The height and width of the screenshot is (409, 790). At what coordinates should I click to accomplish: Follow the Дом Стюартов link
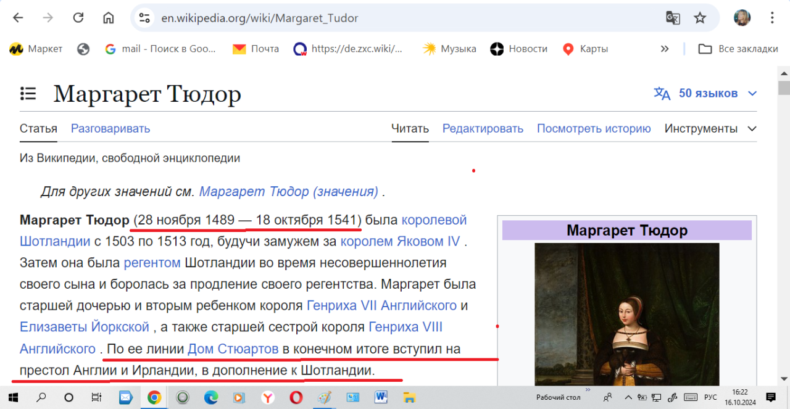point(233,349)
